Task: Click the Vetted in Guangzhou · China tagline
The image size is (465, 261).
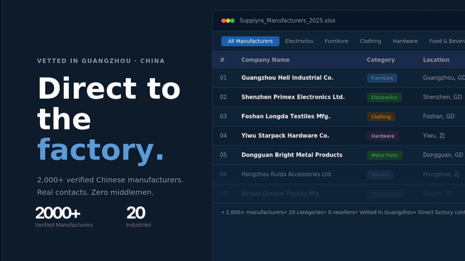Action: (101, 61)
